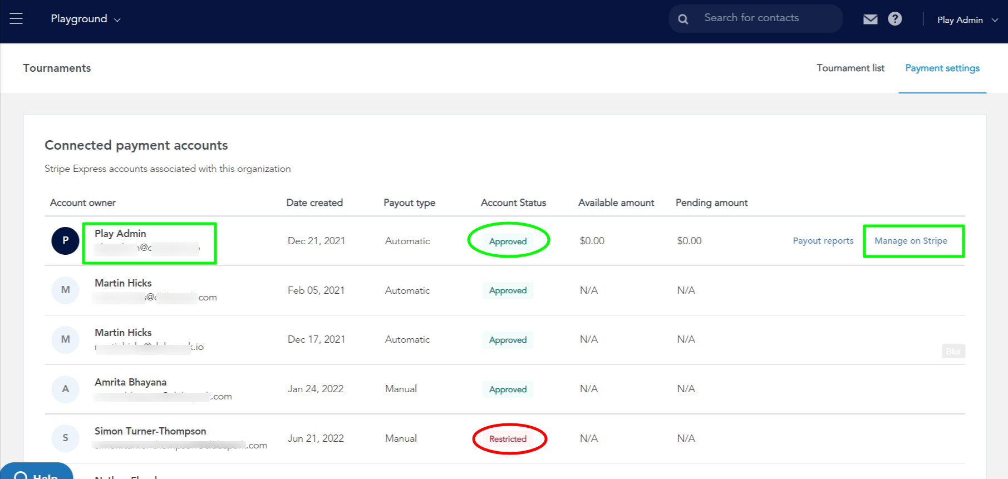This screenshot has width=1008, height=479.
Task: Open the Help chat widget
Action: tap(37, 473)
